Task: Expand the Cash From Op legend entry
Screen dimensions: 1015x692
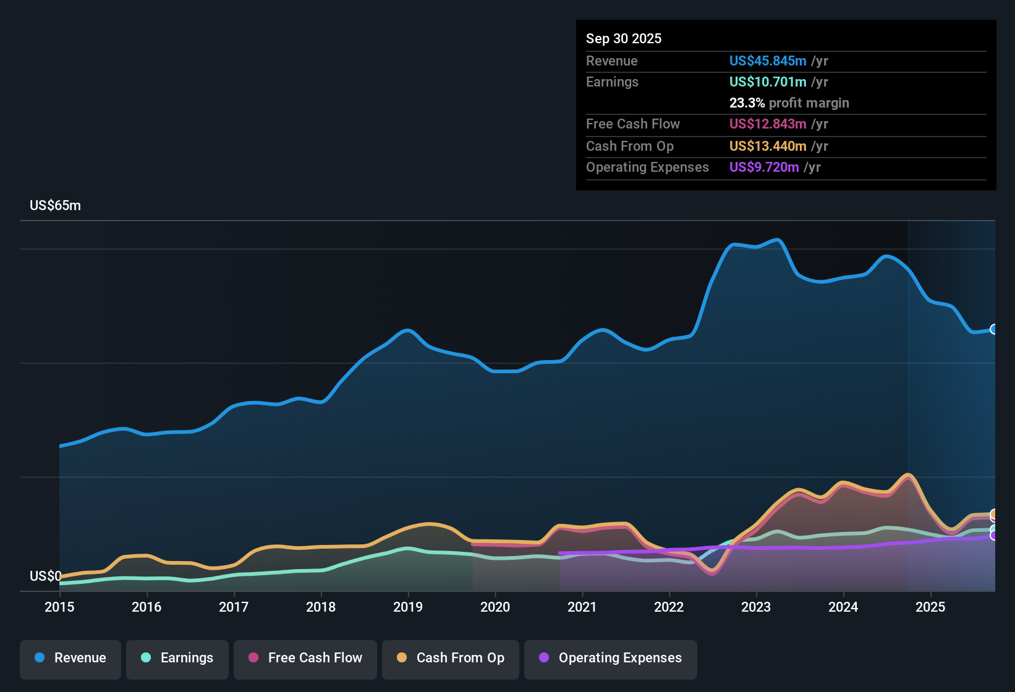Action: (x=450, y=658)
